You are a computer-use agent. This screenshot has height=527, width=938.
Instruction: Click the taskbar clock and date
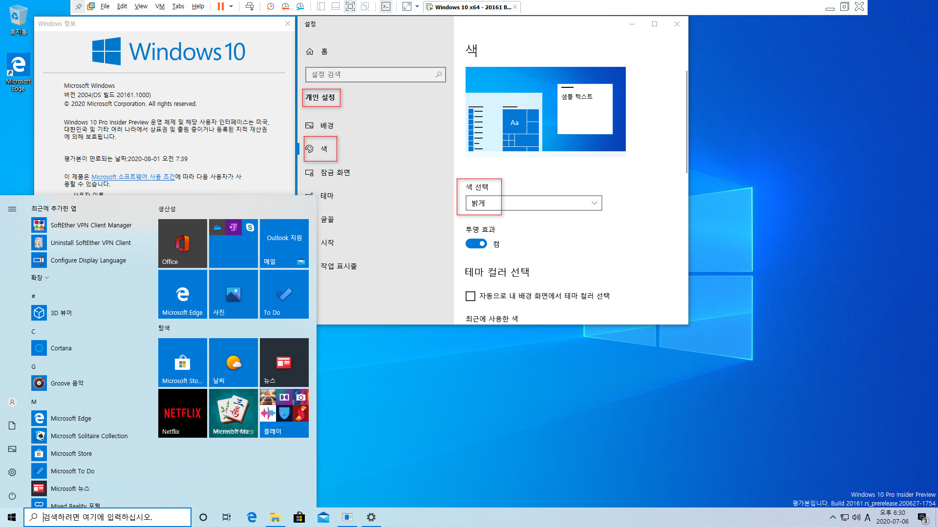coord(892,517)
